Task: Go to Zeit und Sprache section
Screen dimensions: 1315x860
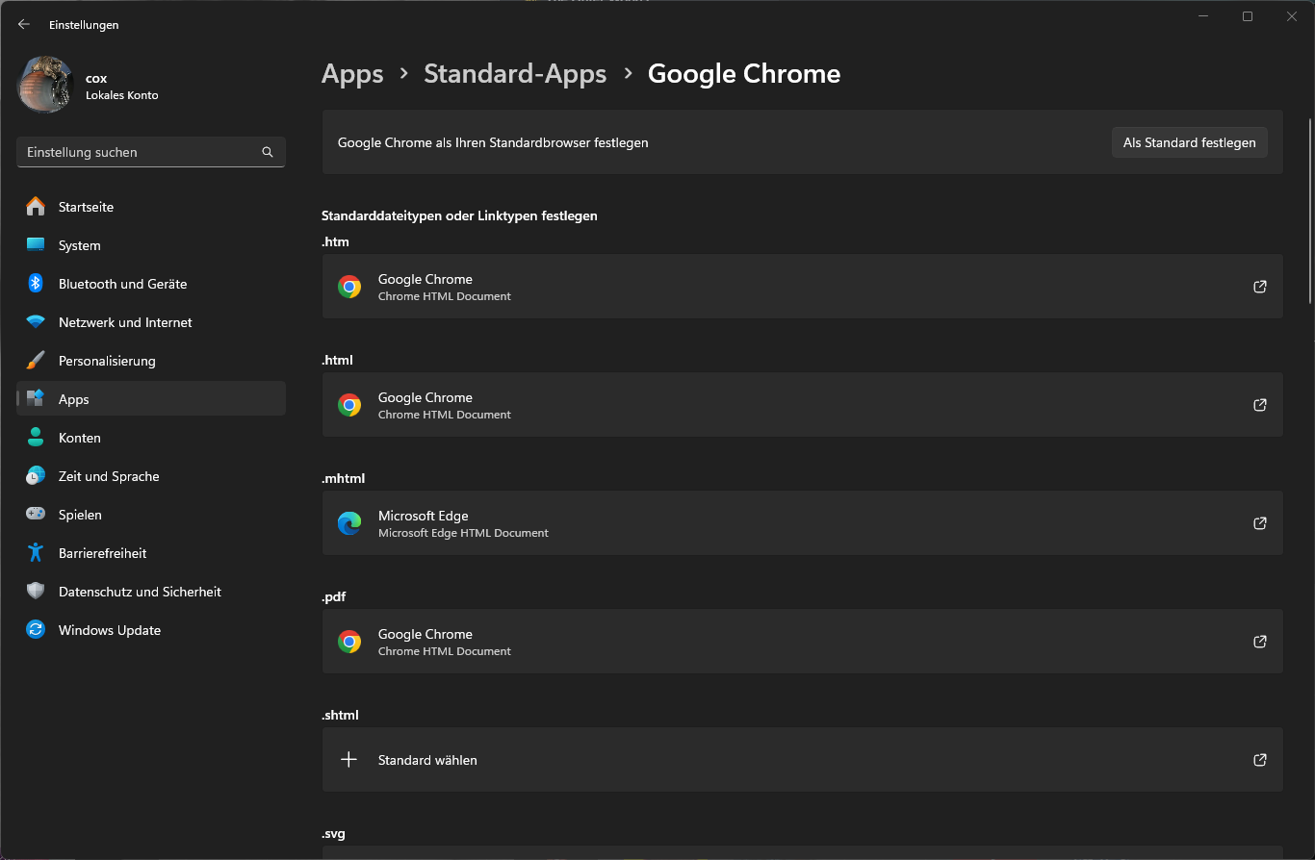Action: point(109,476)
